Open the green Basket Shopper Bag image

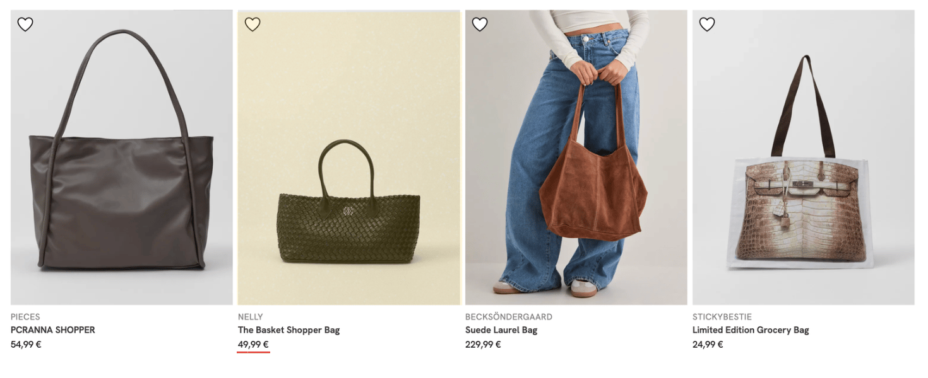[349, 157]
